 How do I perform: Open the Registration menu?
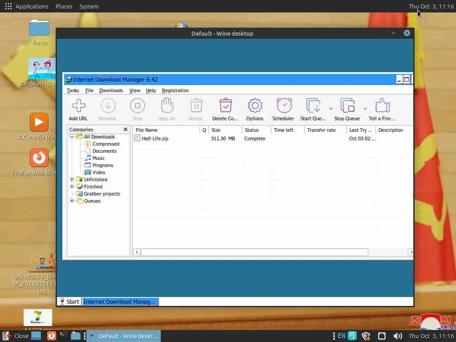(x=175, y=90)
